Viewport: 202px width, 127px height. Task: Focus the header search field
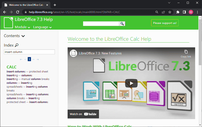tap(101, 24)
